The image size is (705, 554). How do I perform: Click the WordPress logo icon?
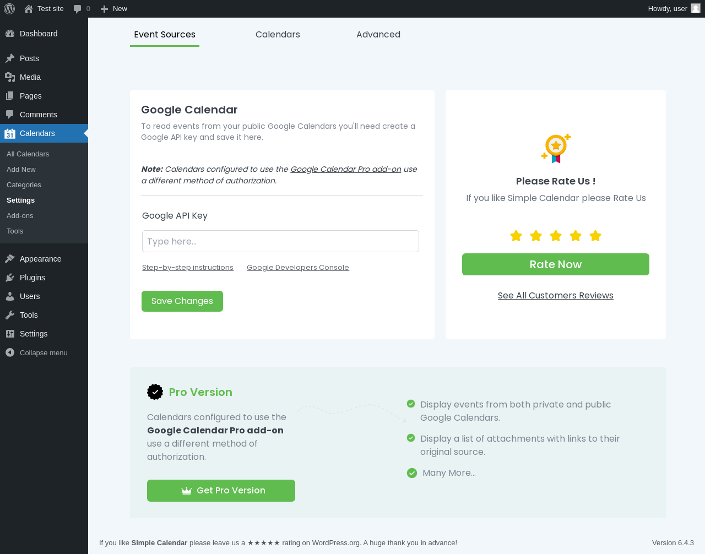point(9,9)
